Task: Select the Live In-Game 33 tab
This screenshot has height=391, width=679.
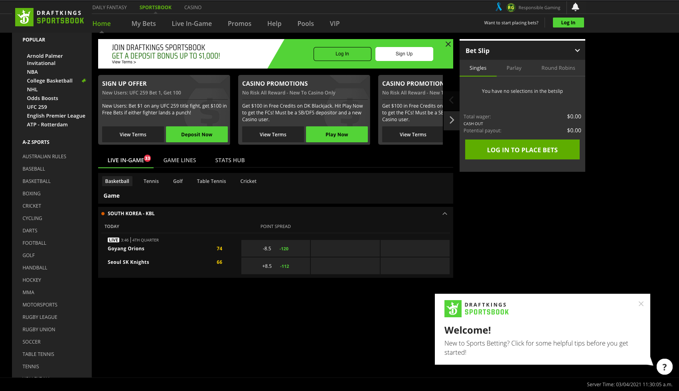Action: click(x=126, y=160)
